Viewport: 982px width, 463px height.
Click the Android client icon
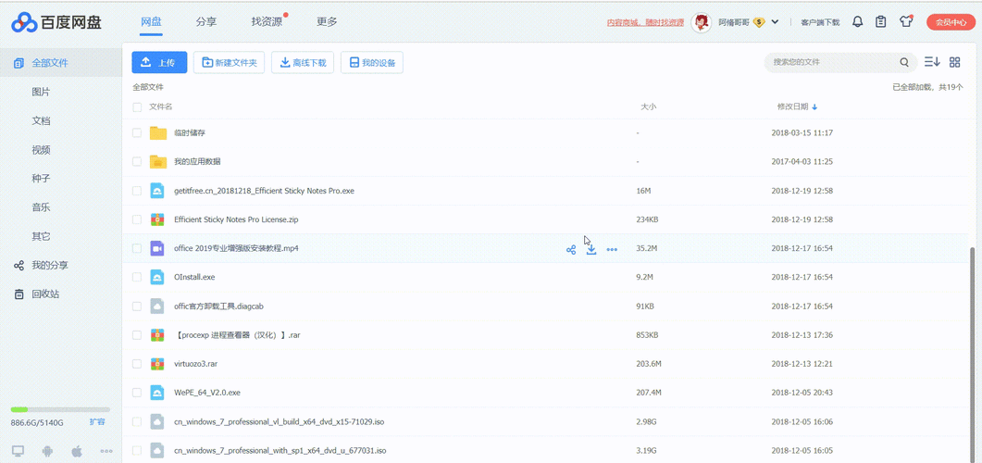tap(47, 451)
